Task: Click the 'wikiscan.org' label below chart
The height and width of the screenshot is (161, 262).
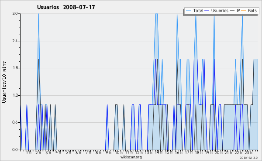Action: point(131,157)
